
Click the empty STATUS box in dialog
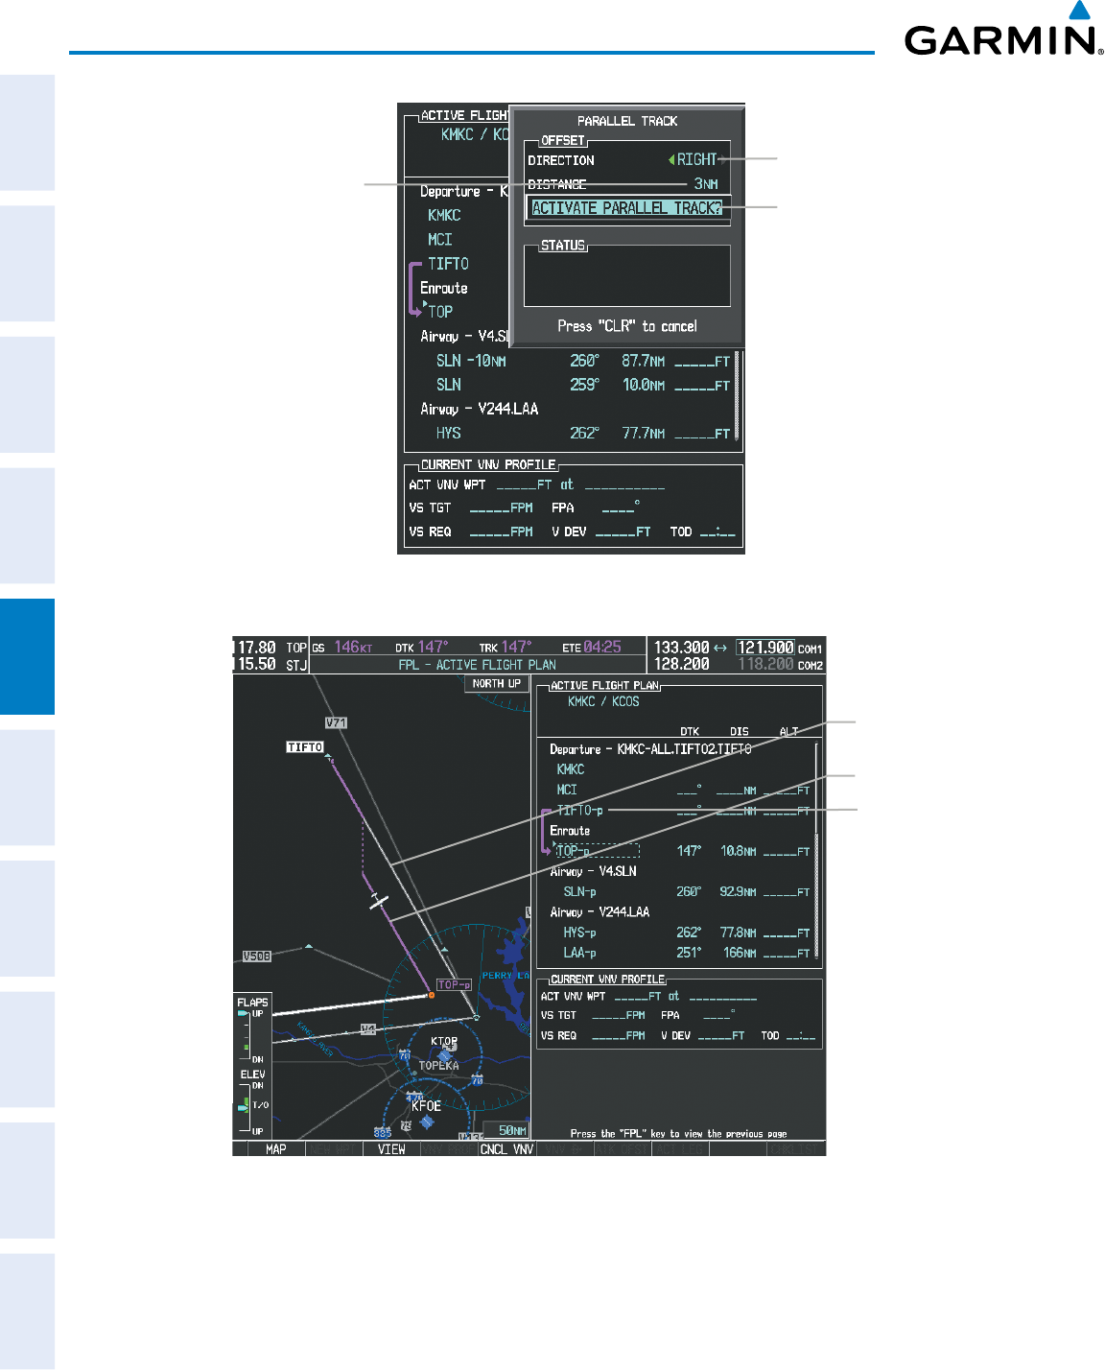click(627, 276)
